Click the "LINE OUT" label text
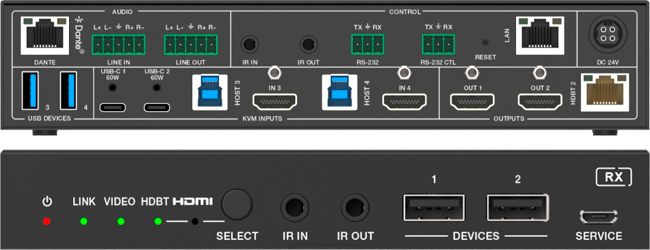650x250 pixels. (191, 62)
